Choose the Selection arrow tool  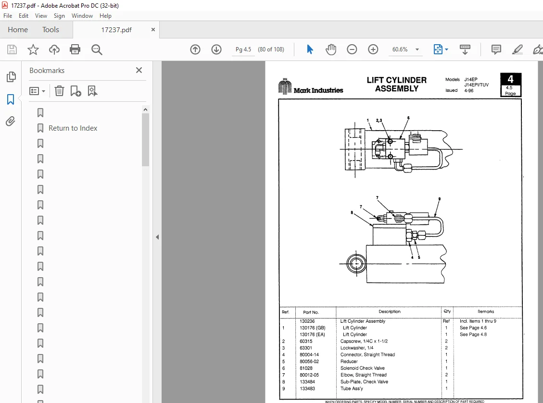tap(310, 49)
